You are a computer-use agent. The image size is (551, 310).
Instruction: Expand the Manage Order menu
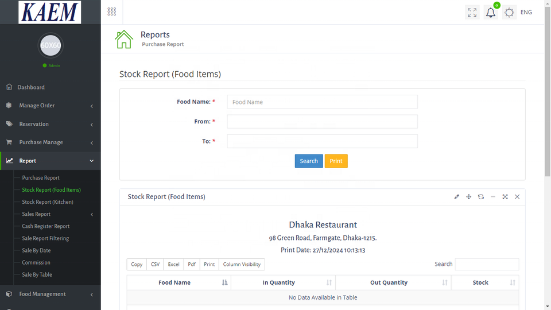click(50, 106)
